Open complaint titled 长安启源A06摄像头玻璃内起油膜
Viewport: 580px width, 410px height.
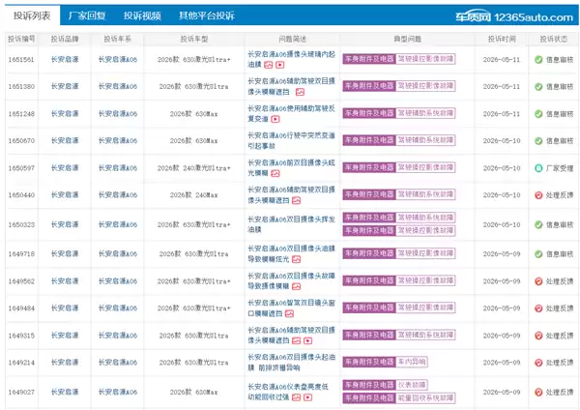(291, 59)
